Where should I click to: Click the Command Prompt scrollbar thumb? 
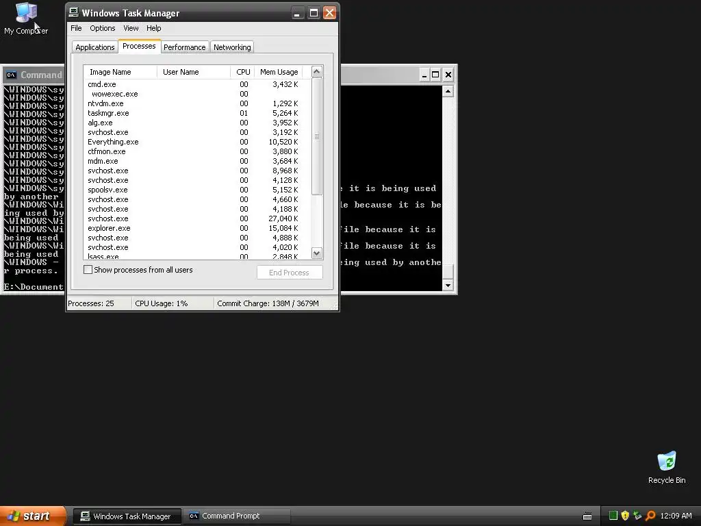click(448, 271)
